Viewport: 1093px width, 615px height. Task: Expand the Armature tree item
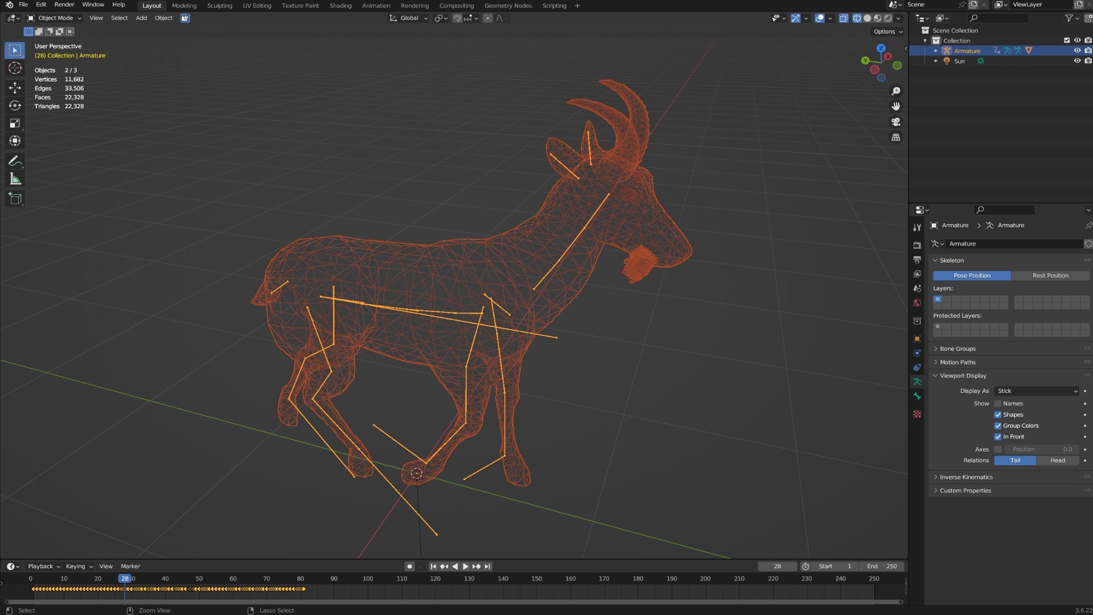pos(935,51)
